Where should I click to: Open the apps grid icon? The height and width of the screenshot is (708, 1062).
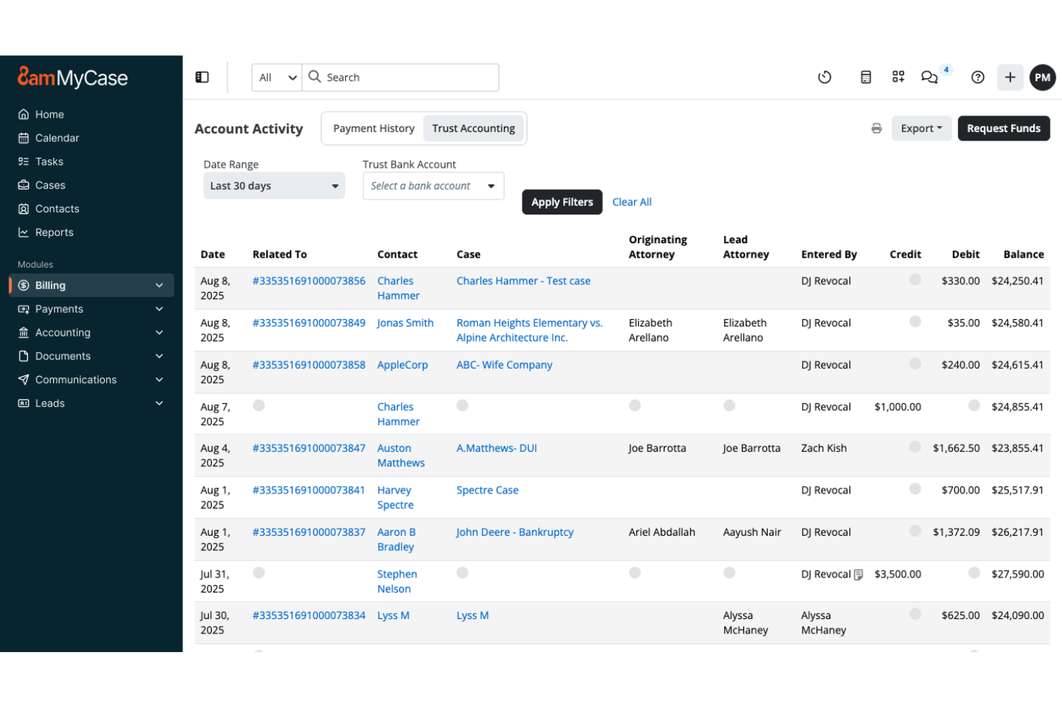point(898,77)
